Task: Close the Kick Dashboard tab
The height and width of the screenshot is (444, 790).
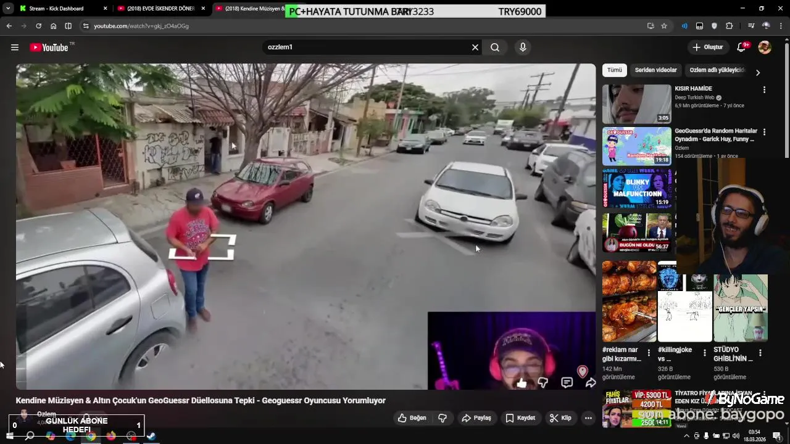Action: click(x=105, y=9)
